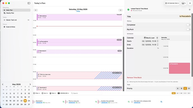Select Reminder3 20:00 – 20:35 event block

tap(79, 89)
